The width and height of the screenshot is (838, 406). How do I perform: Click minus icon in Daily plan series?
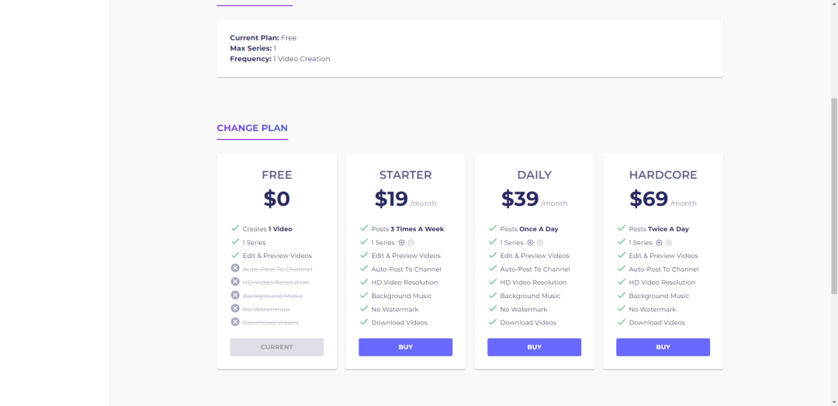pos(540,242)
